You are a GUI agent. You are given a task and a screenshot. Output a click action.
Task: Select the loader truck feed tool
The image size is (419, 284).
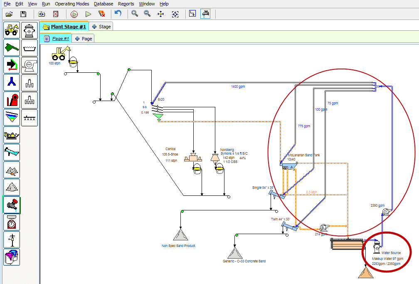12,30
